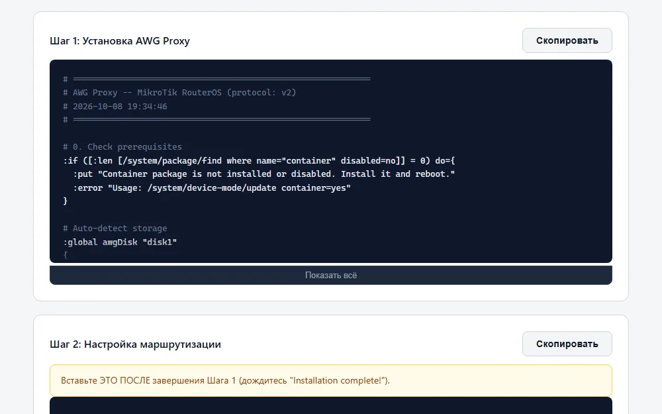
Task: Click the comment '# Auto-detect storage'
Action: 115,229
